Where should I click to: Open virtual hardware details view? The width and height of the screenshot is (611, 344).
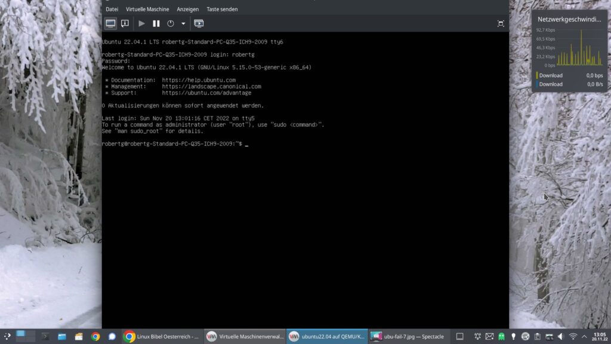tap(125, 23)
